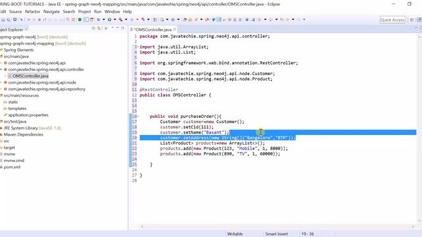422x237 pixels.
Task: Toggle Link with Editor in Project Explorer
Action: pyautogui.click(x=99, y=28)
